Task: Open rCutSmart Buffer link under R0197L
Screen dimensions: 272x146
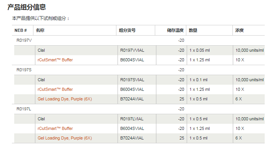Action: (x=55, y=128)
